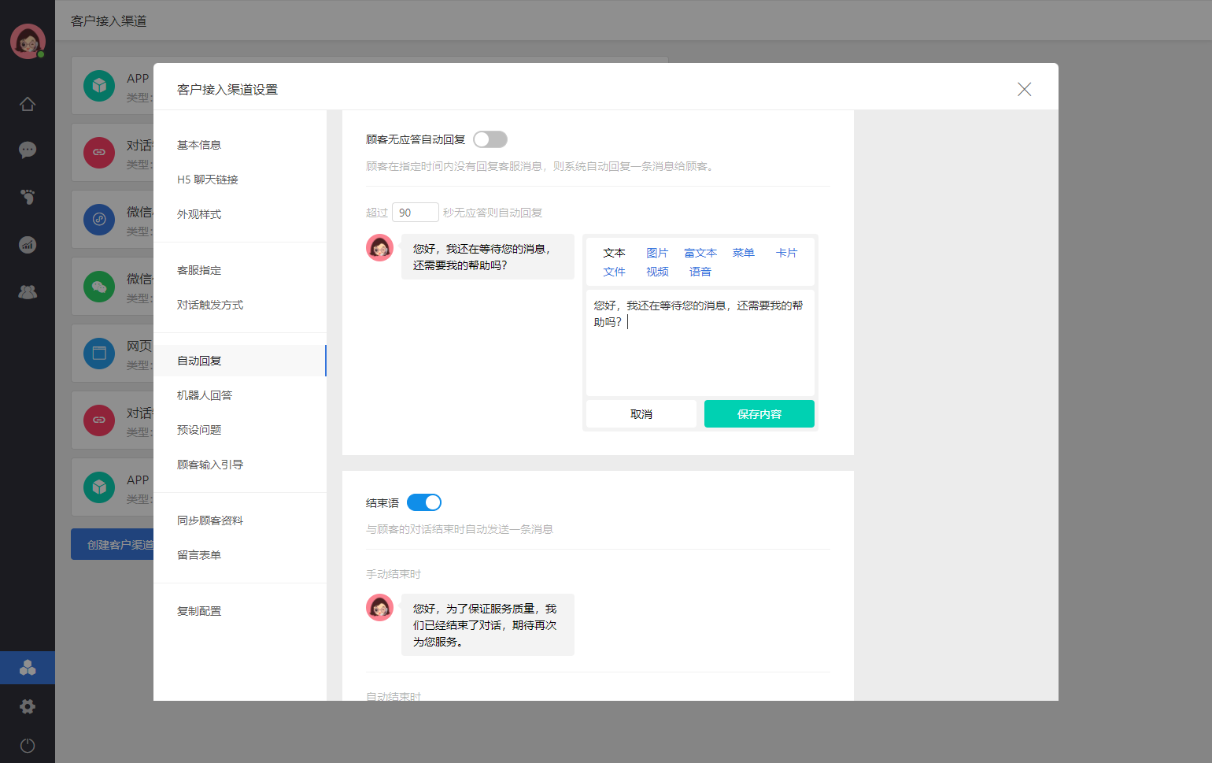Click the agent avatar beside auto-reply message
Viewport: 1212px width, 763px height.
(380, 247)
